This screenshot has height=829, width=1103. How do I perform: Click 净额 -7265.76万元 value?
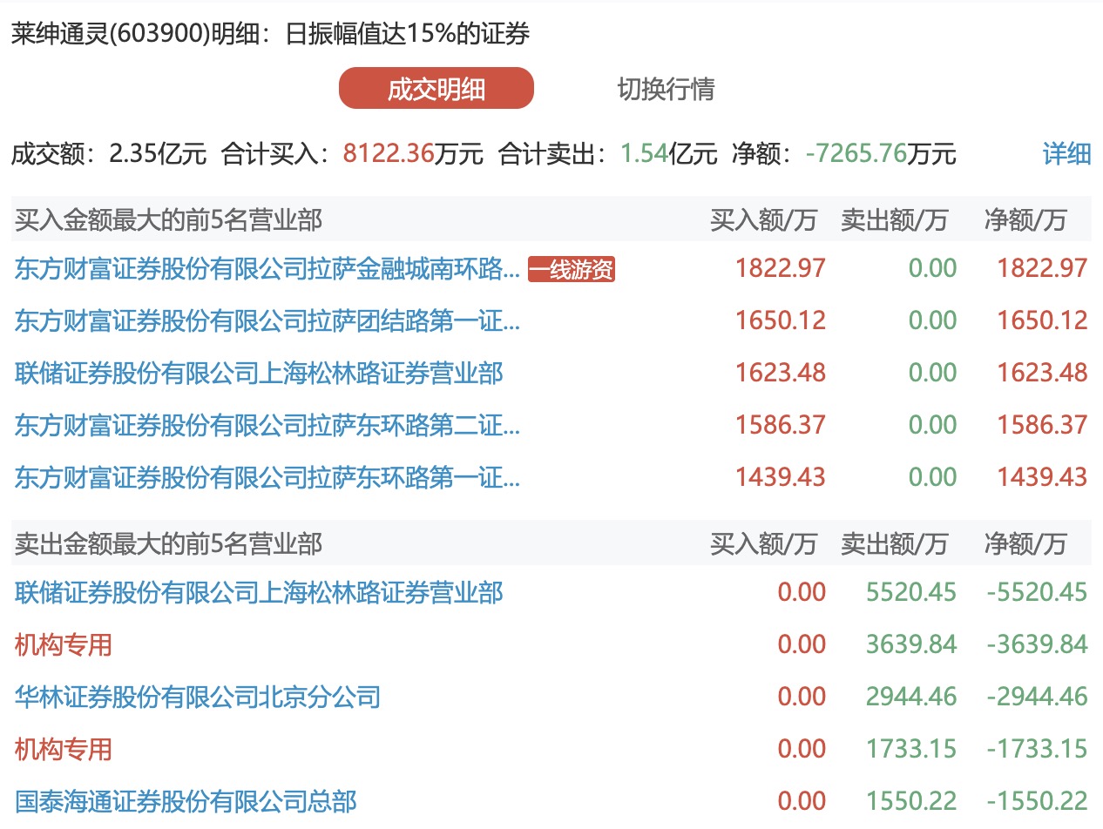881,154
